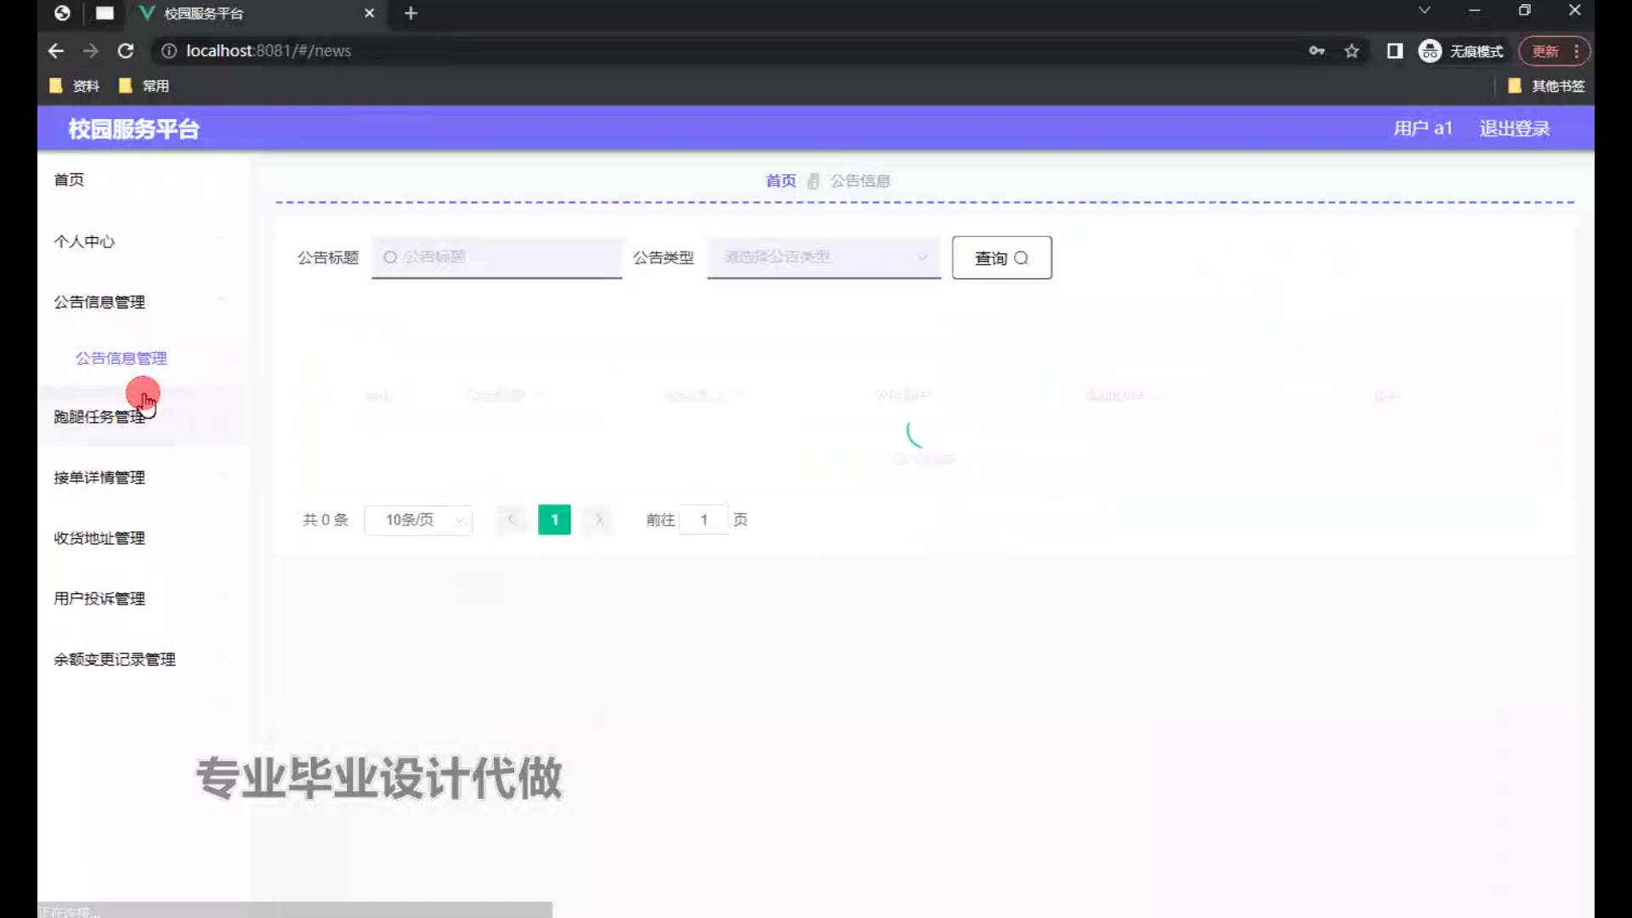Open the 资料 bookmark folder

pos(75,86)
